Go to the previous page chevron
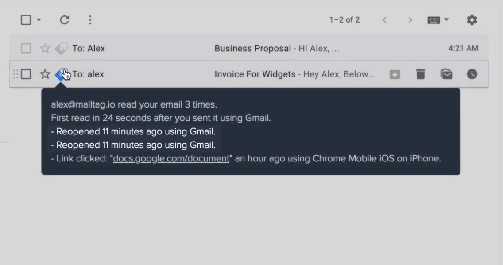Viewport: 503px width, 265px height. point(384,20)
